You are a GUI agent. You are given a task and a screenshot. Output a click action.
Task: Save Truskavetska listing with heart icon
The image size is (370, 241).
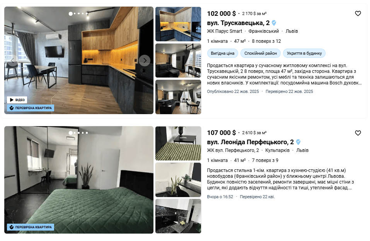(358, 13)
